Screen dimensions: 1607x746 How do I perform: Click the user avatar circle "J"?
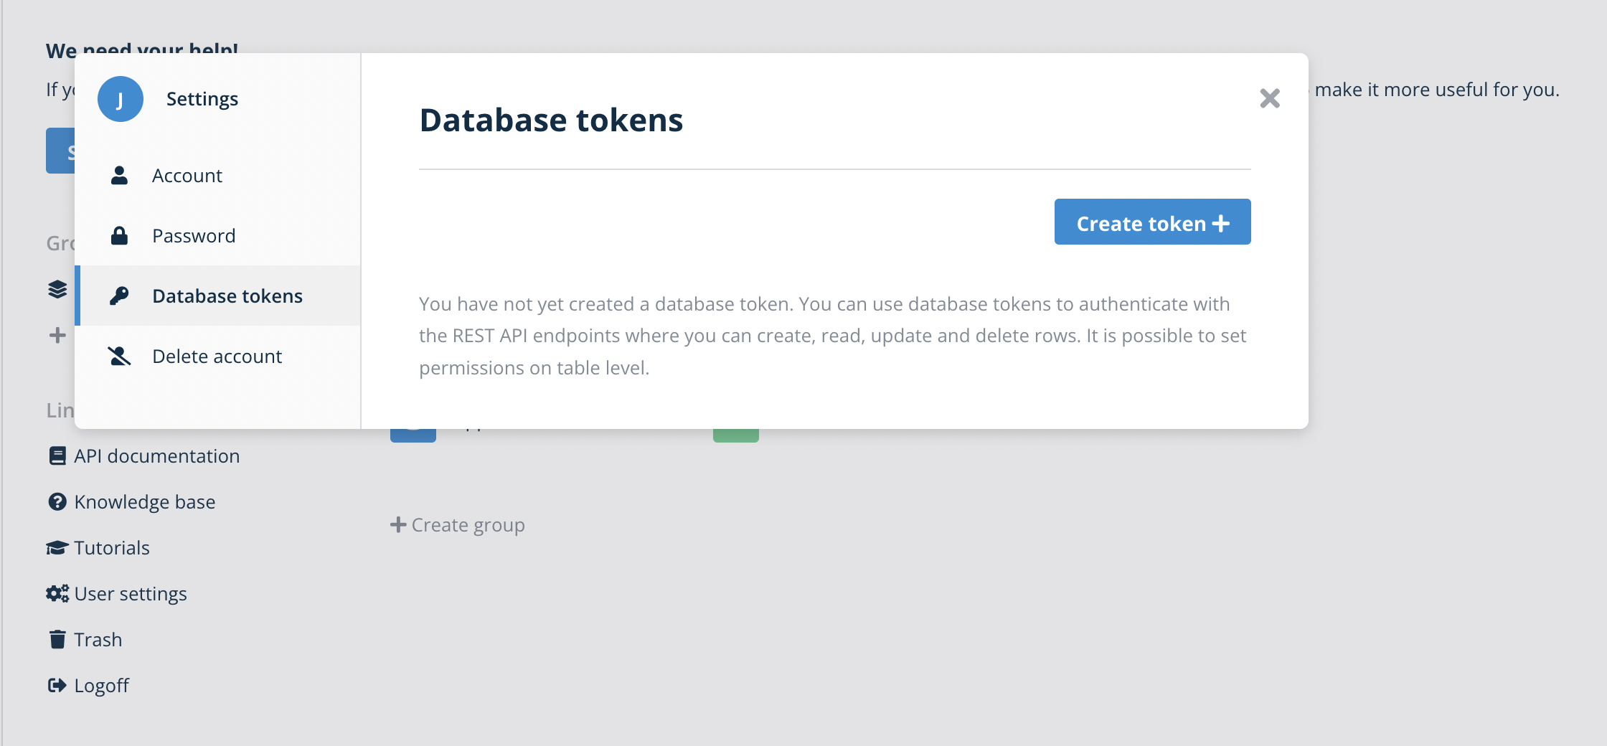(x=120, y=99)
